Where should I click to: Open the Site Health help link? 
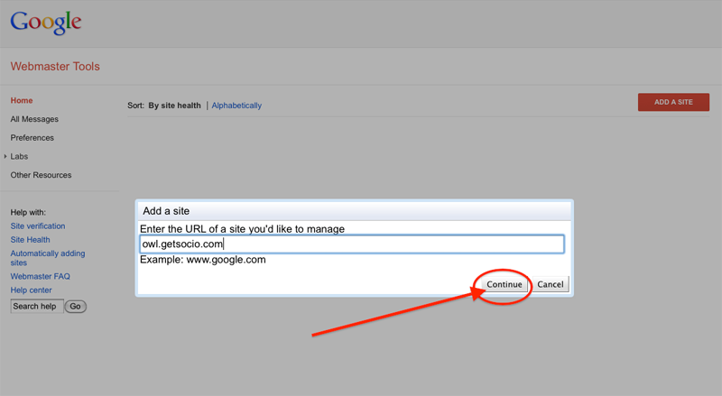click(x=31, y=240)
